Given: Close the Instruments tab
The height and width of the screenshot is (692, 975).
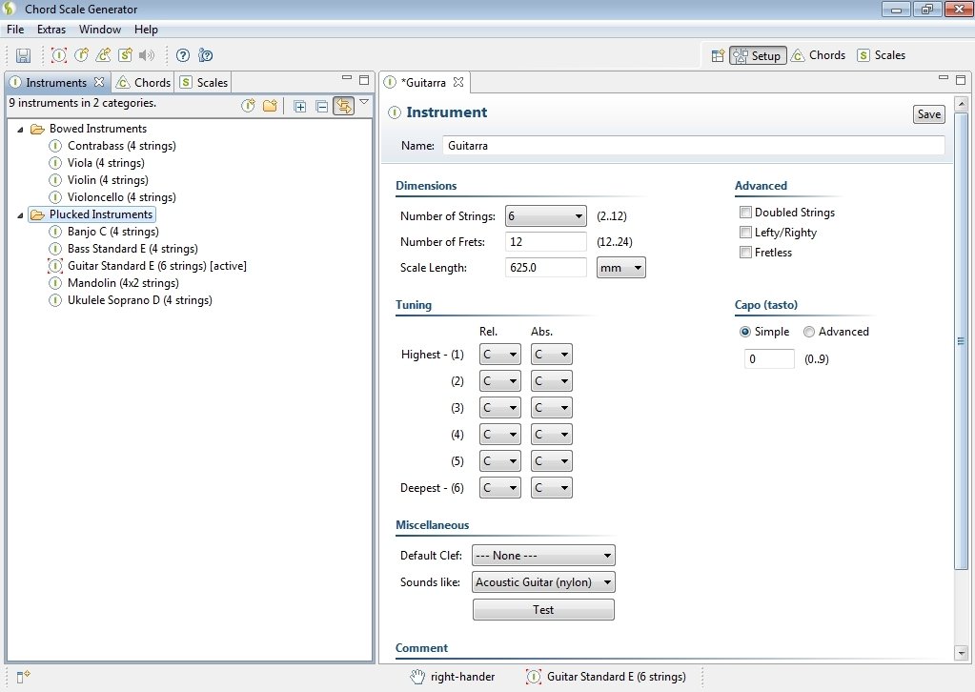Looking at the screenshot, I should pos(99,82).
